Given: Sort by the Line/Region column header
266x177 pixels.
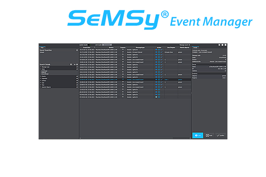Looking at the screenshot, I should (171, 48).
